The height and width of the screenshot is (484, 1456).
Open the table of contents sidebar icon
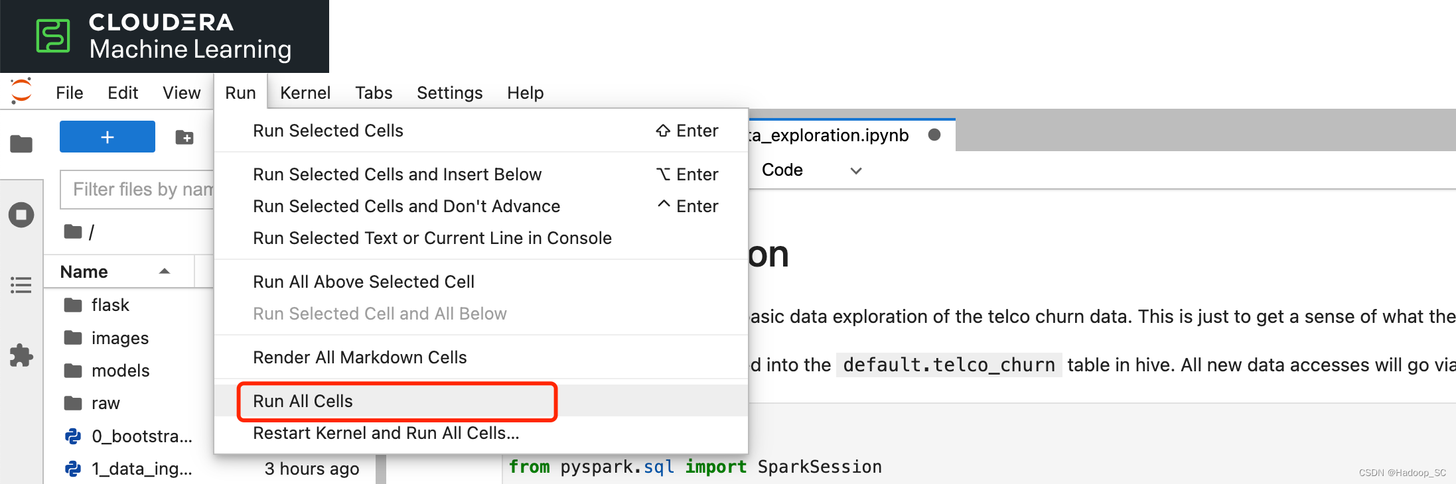(x=21, y=285)
